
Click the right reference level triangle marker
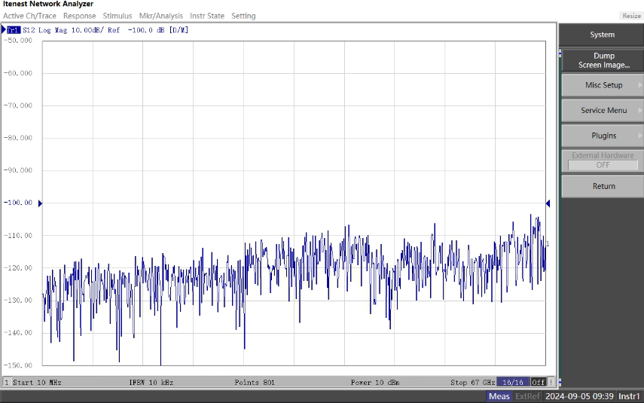pos(548,203)
